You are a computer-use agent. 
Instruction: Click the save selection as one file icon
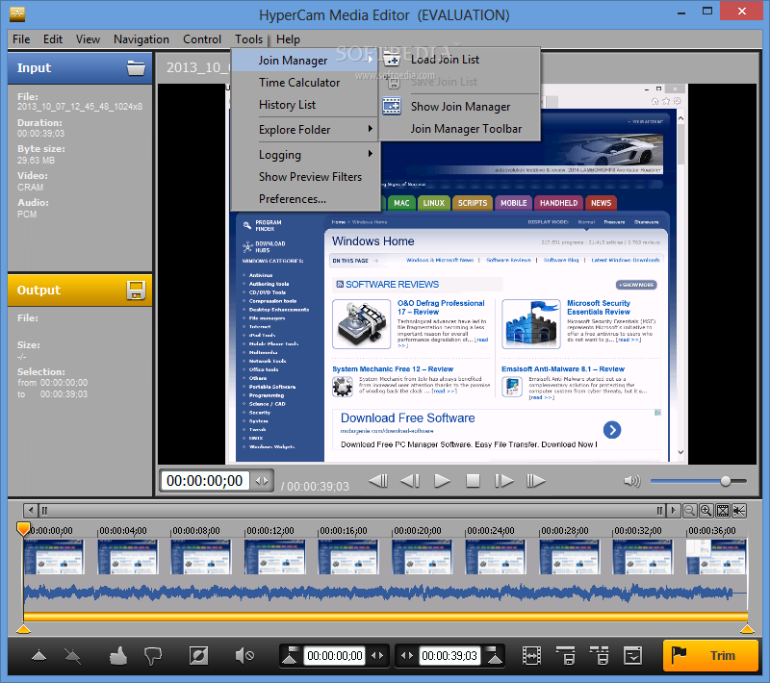click(566, 655)
